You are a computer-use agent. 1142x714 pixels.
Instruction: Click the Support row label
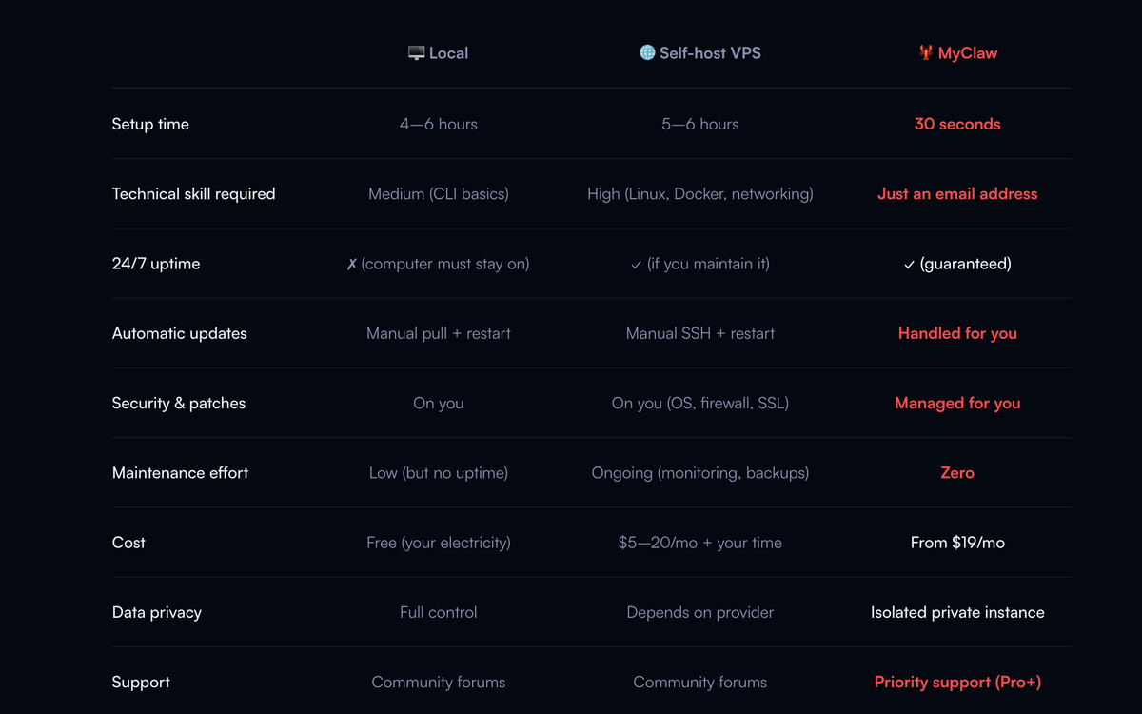click(141, 682)
